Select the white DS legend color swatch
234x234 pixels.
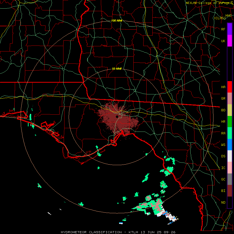[230, 156]
